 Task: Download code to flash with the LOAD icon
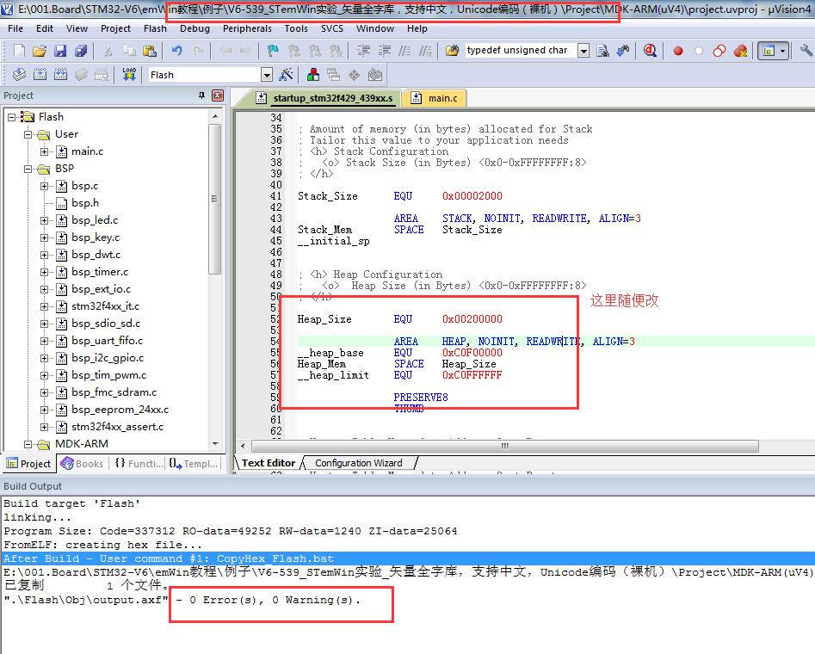[x=129, y=74]
